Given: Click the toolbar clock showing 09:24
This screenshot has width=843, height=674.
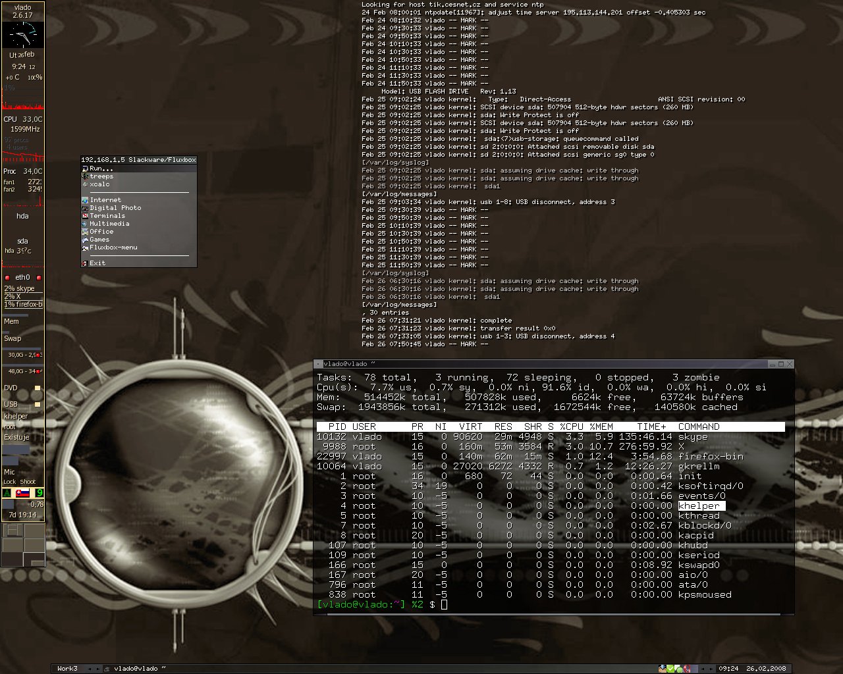Looking at the screenshot, I should [728, 669].
